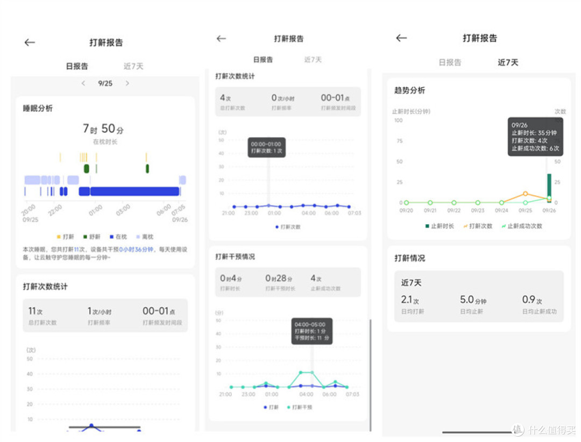Open the 0小时36分钟 intervention time link
The image size is (581, 442).
(x=136, y=249)
